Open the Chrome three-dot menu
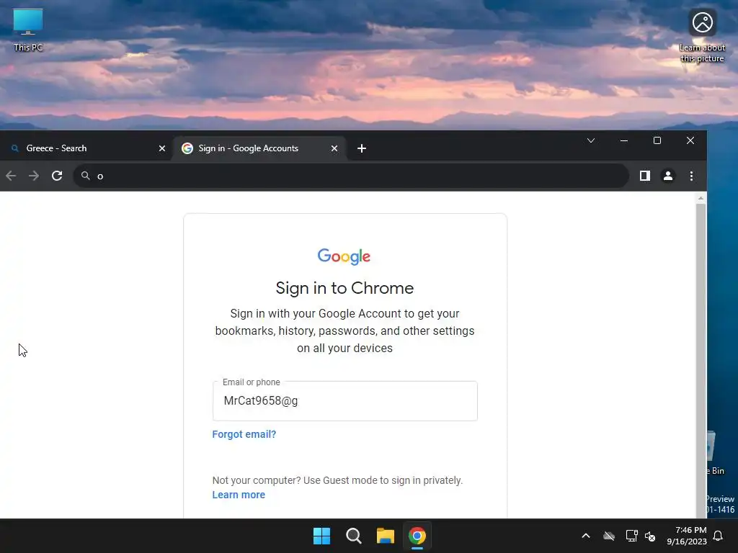The width and height of the screenshot is (738, 553). pyautogui.click(x=691, y=176)
